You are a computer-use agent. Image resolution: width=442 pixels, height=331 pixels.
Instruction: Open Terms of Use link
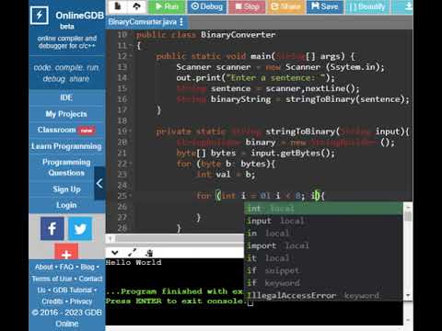52,279
